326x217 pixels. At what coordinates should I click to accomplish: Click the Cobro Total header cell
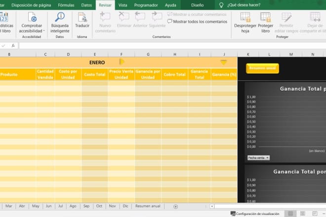point(175,74)
